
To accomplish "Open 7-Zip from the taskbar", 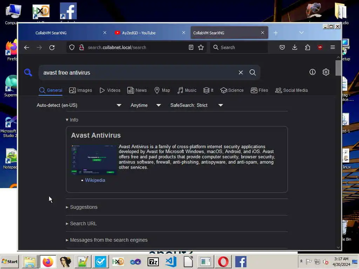I will click(x=153, y=262).
